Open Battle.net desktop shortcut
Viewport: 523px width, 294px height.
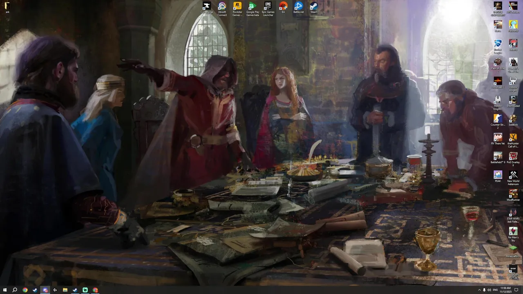(299, 8)
